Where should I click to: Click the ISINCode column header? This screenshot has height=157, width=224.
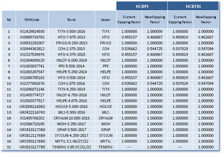point(32,20)
